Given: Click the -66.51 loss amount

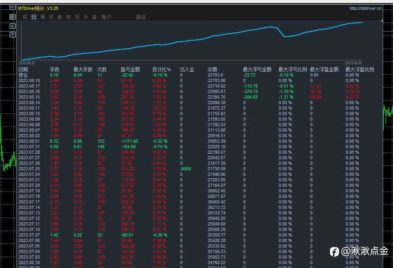Looking at the screenshot, I should (x=127, y=235).
